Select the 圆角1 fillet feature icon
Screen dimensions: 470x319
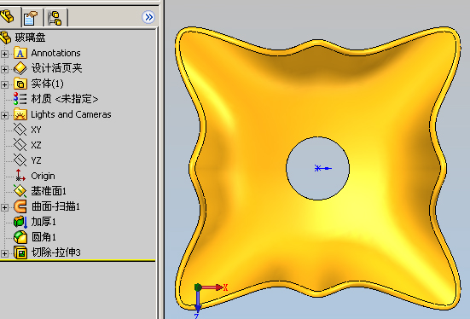(20, 237)
